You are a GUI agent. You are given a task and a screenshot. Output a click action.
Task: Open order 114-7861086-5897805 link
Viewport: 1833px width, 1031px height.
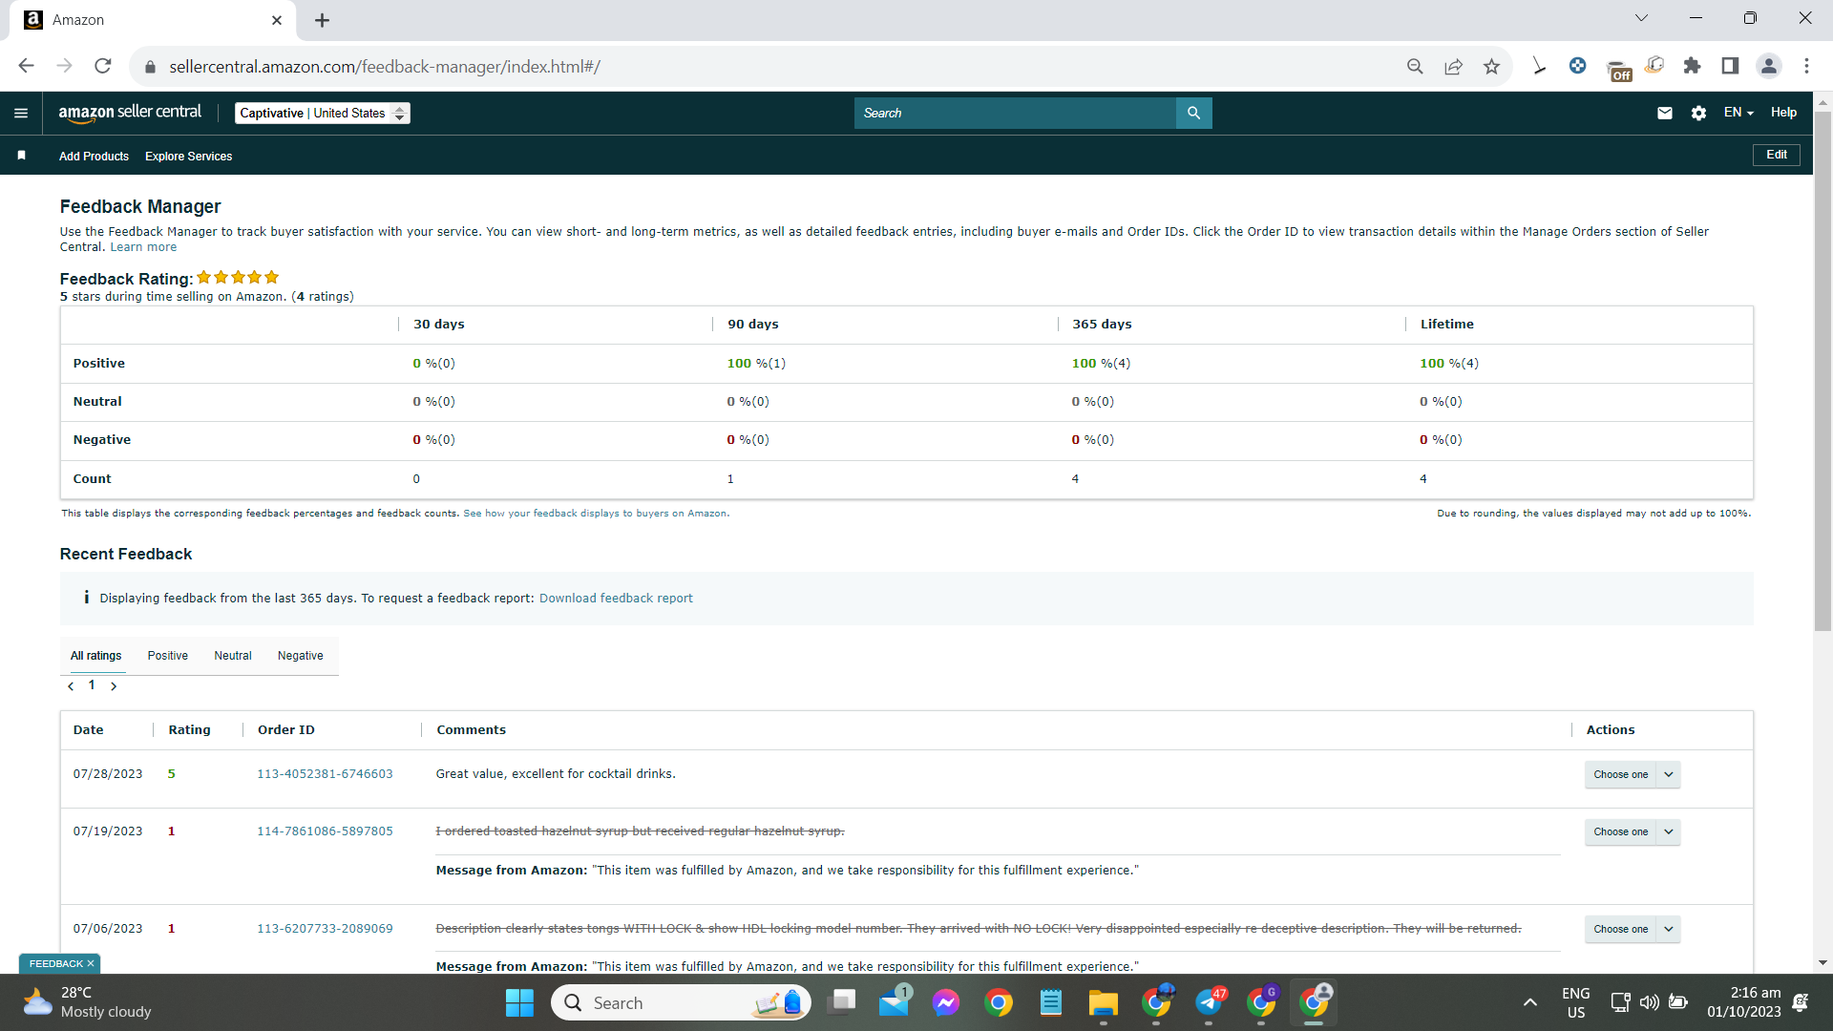point(325,831)
